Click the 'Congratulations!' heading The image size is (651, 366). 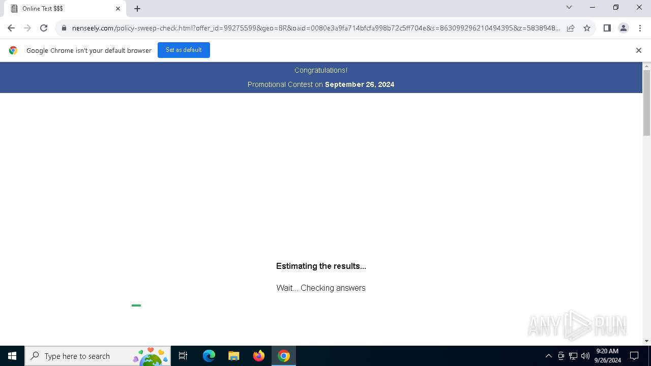[x=321, y=70]
